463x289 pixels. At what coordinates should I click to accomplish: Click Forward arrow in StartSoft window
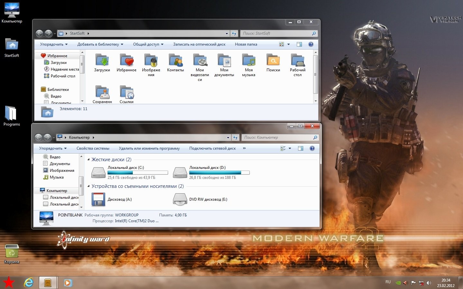click(x=48, y=33)
